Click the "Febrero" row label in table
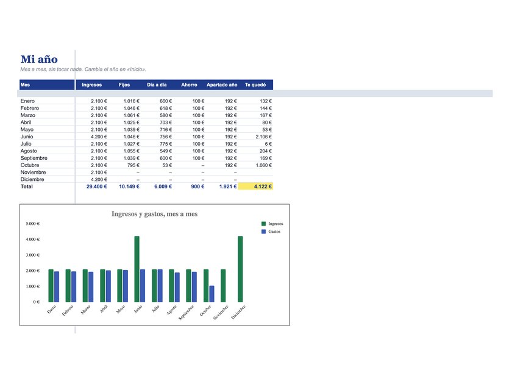This screenshot has width=512, height=384. pyautogui.click(x=30, y=108)
